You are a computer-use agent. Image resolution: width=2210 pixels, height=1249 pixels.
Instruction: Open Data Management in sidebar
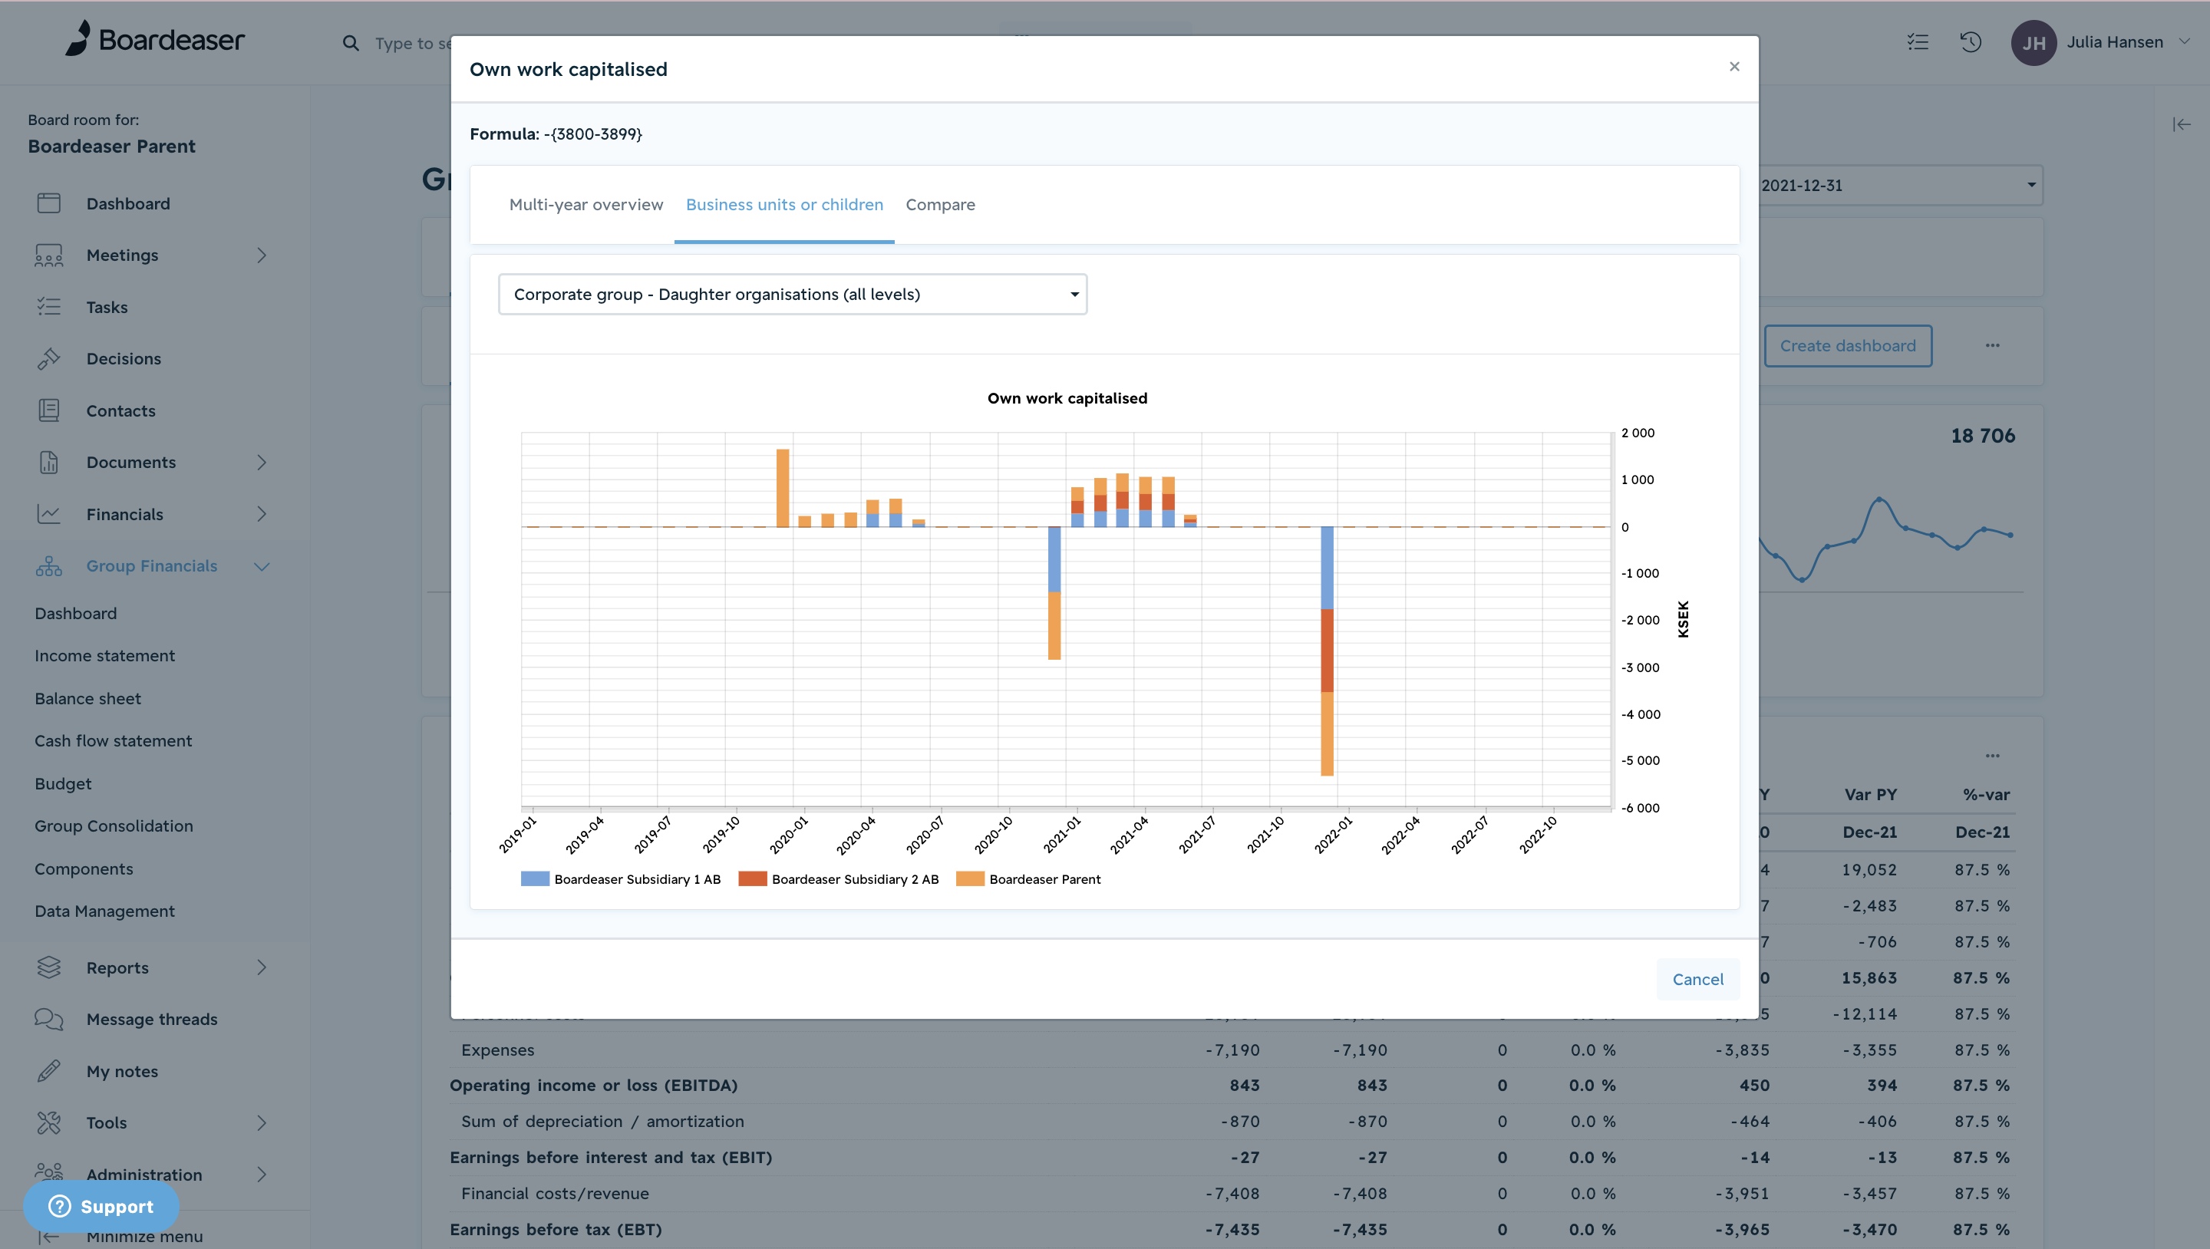click(x=104, y=911)
